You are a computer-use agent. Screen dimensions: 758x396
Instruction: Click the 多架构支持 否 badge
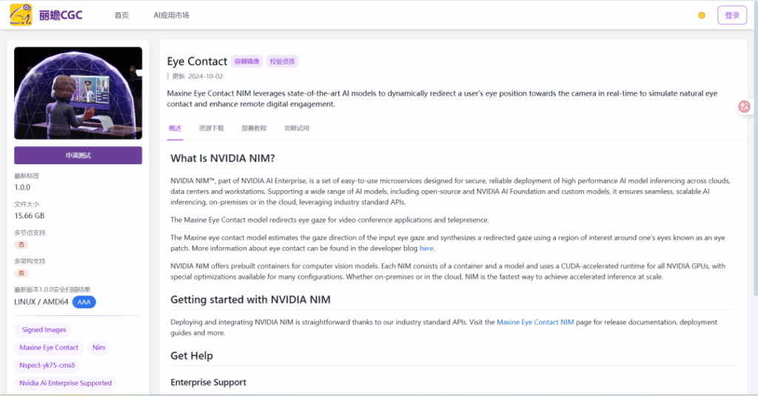click(x=21, y=273)
